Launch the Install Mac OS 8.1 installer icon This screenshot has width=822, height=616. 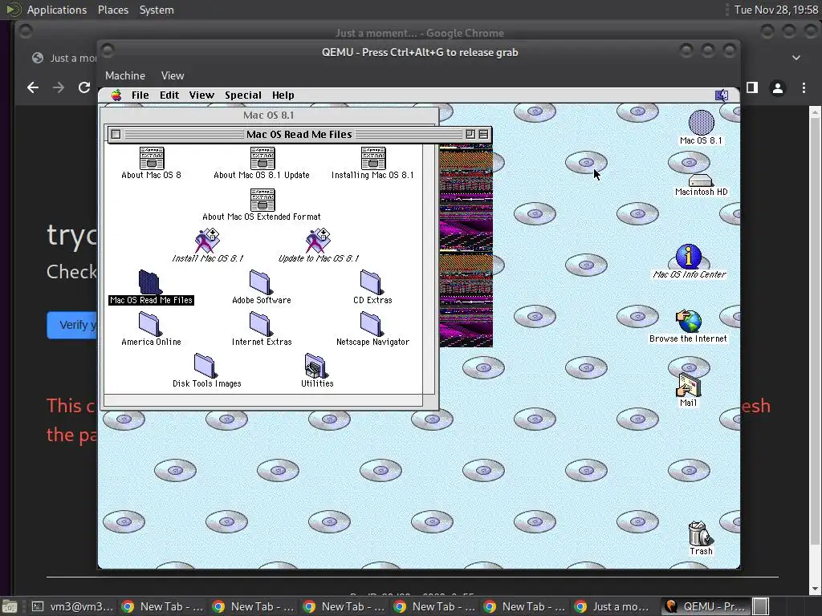coord(207,241)
